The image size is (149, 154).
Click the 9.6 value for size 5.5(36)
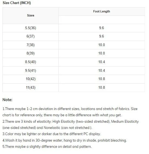[x=101, y=28]
